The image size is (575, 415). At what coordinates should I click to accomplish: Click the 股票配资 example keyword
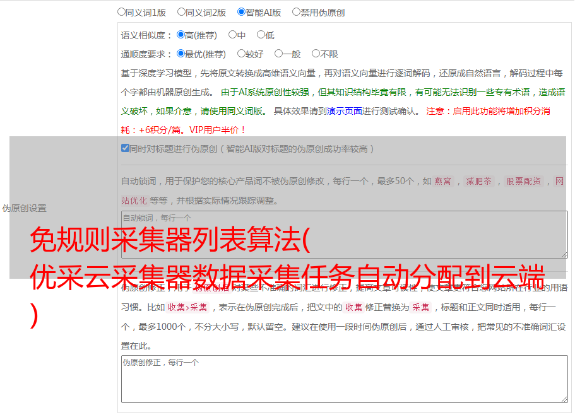[x=524, y=181]
